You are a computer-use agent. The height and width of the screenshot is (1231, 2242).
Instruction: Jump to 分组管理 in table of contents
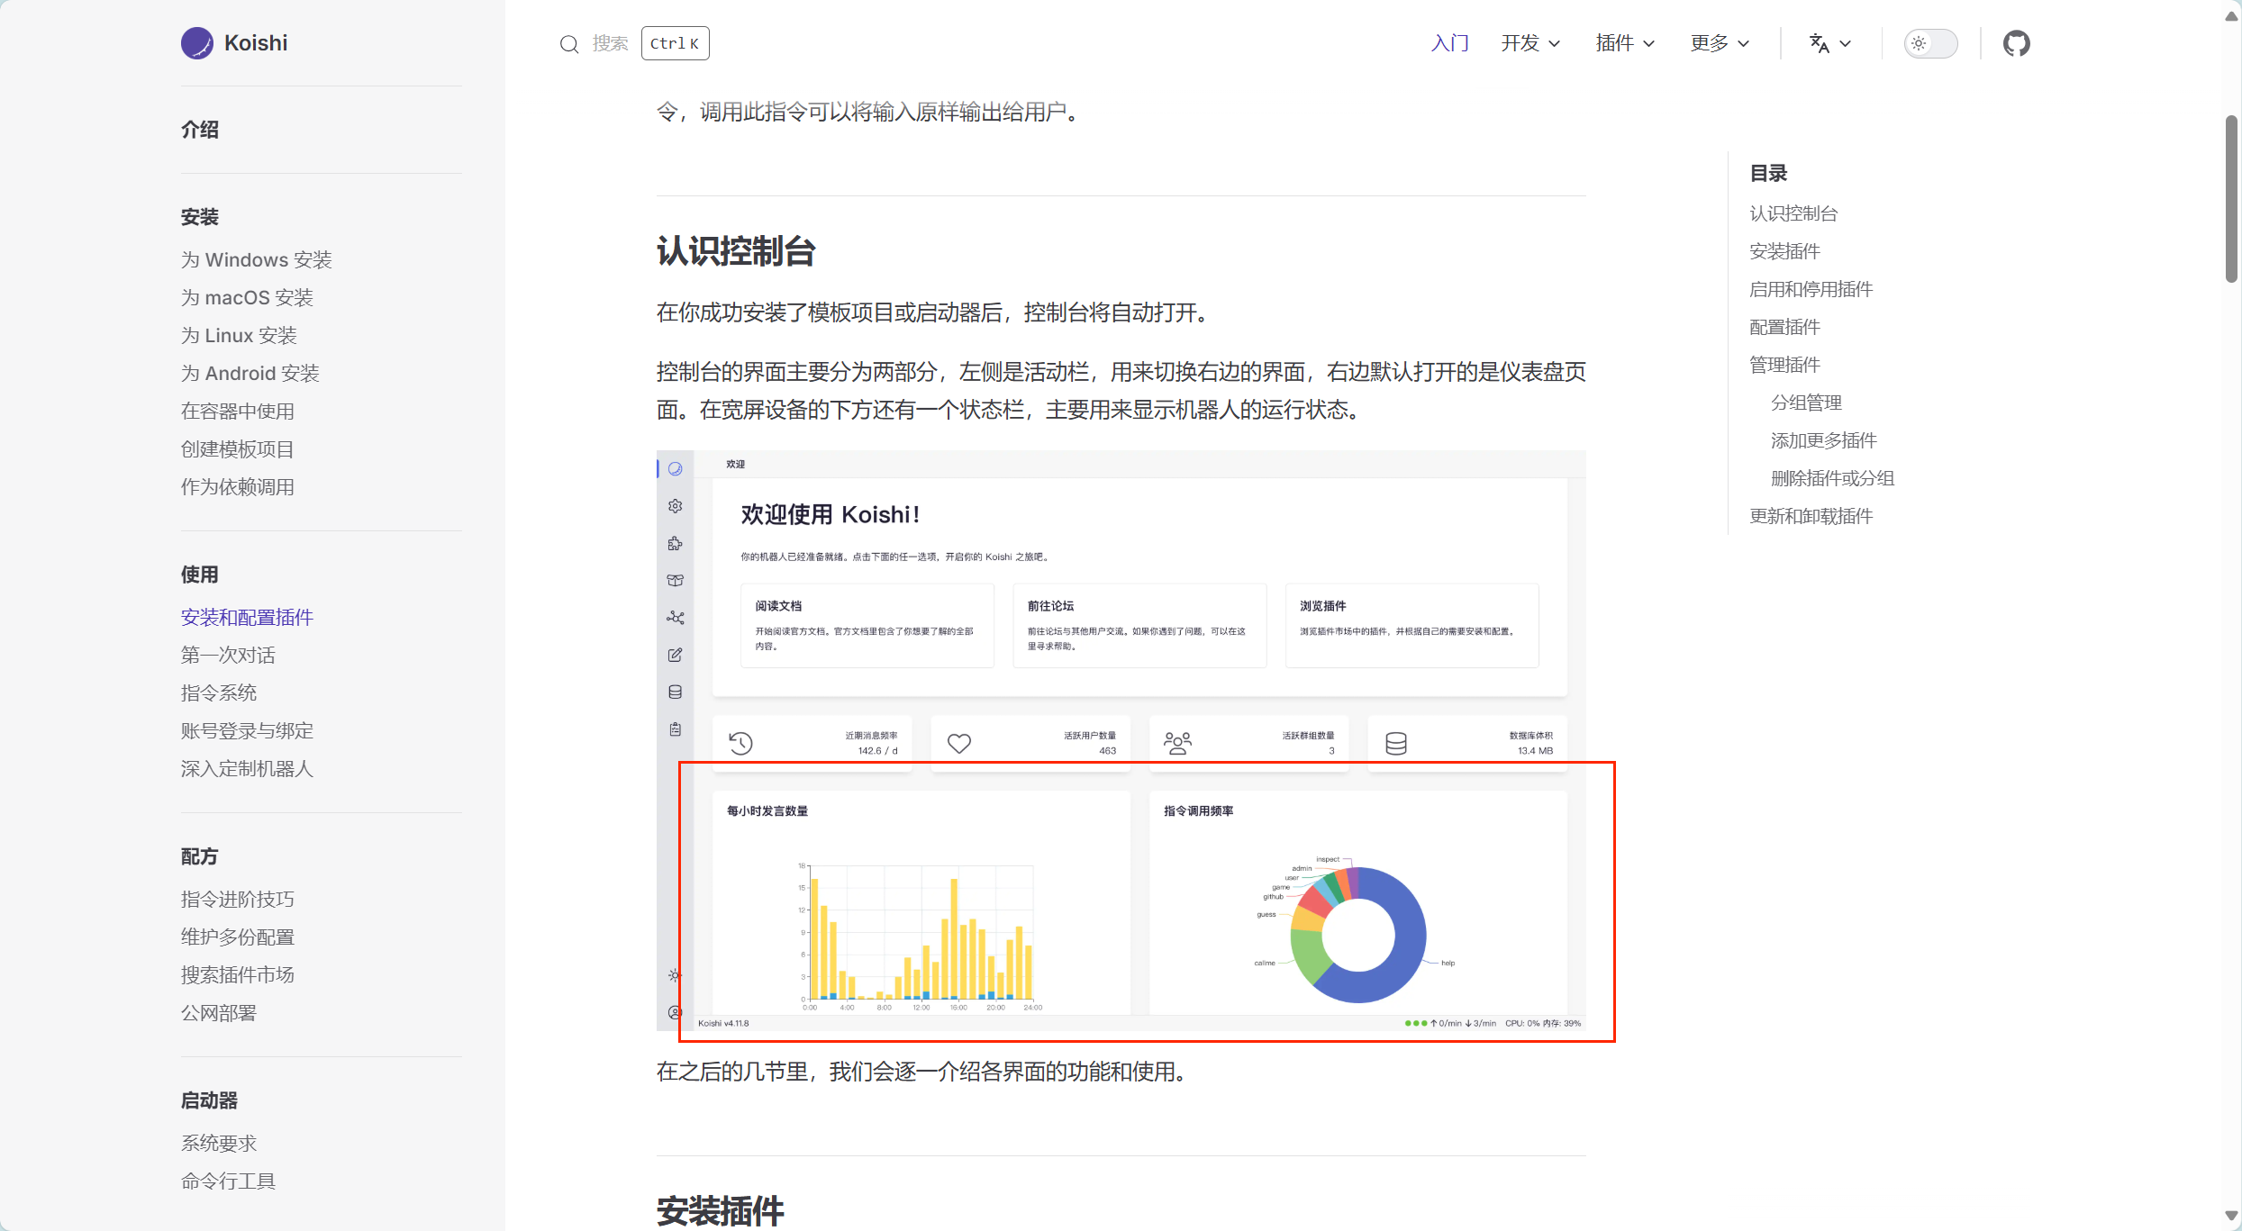point(1806,403)
